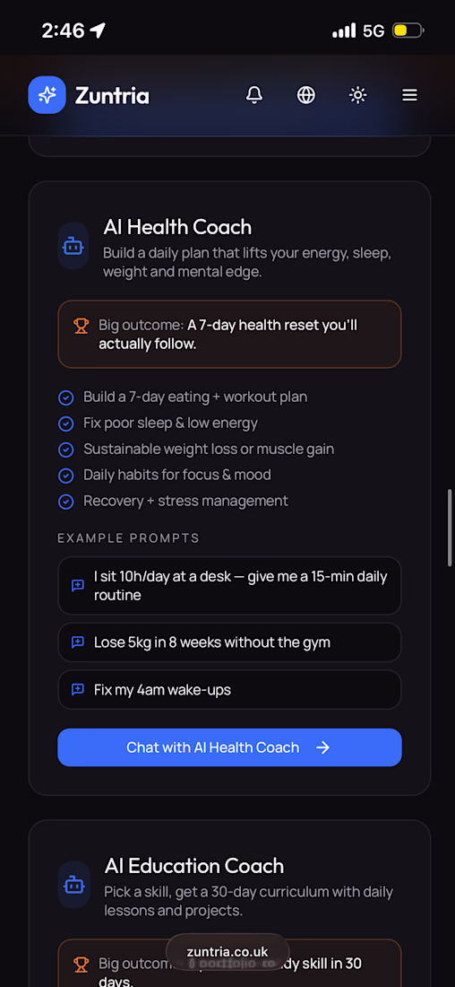Click the AI Health Coach robot icon
455x987 pixels.
point(73,247)
